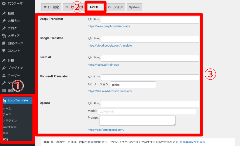The height and width of the screenshot is (146, 240).
Task: Open the cloud.google.com/translate link
Action: (x=110, y=46)
